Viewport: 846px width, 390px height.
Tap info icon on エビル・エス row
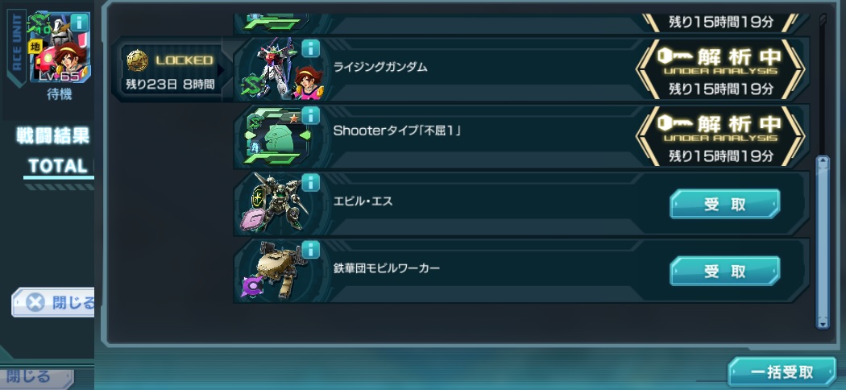pos(310,183)
